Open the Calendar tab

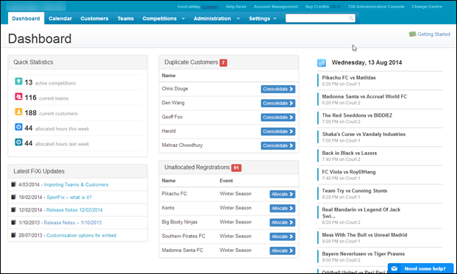(60, 18)
